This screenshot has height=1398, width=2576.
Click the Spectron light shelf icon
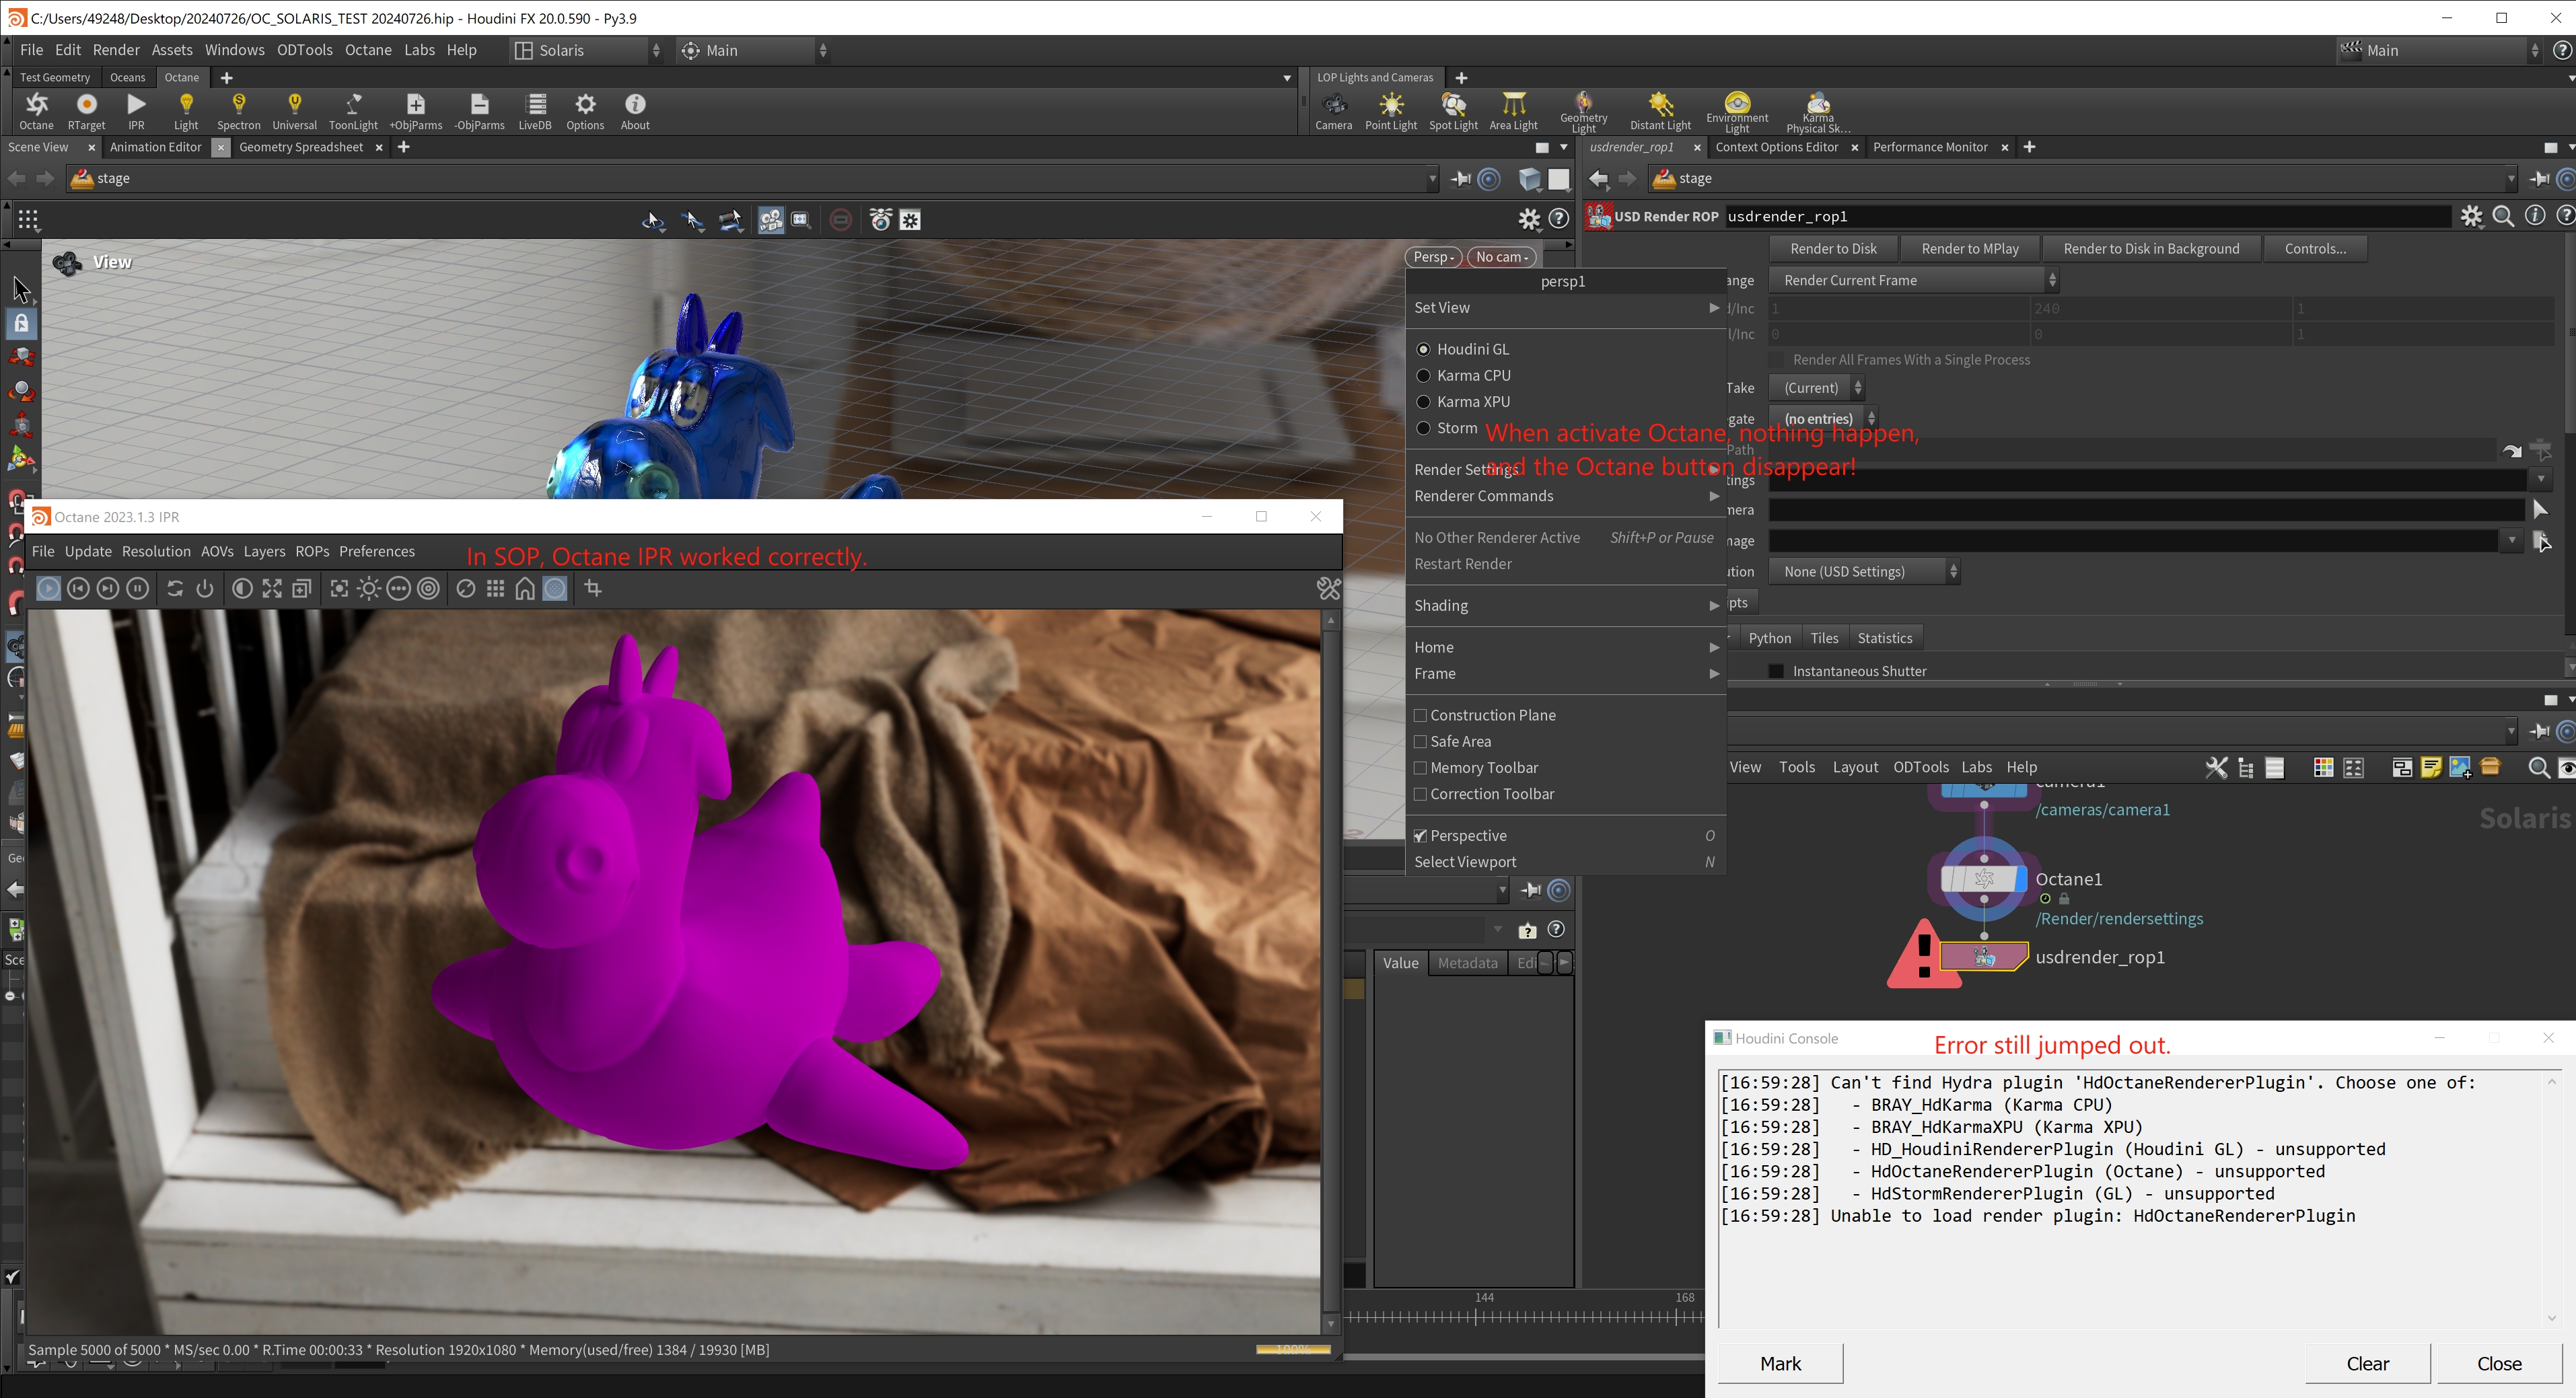click(x=238, y=105)
